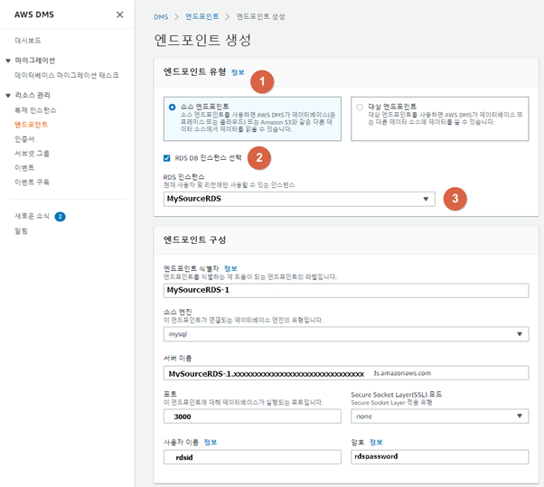Click the 포트 field showing 3000
Screen dimensions: 544x487
click(x=252, y=417)
